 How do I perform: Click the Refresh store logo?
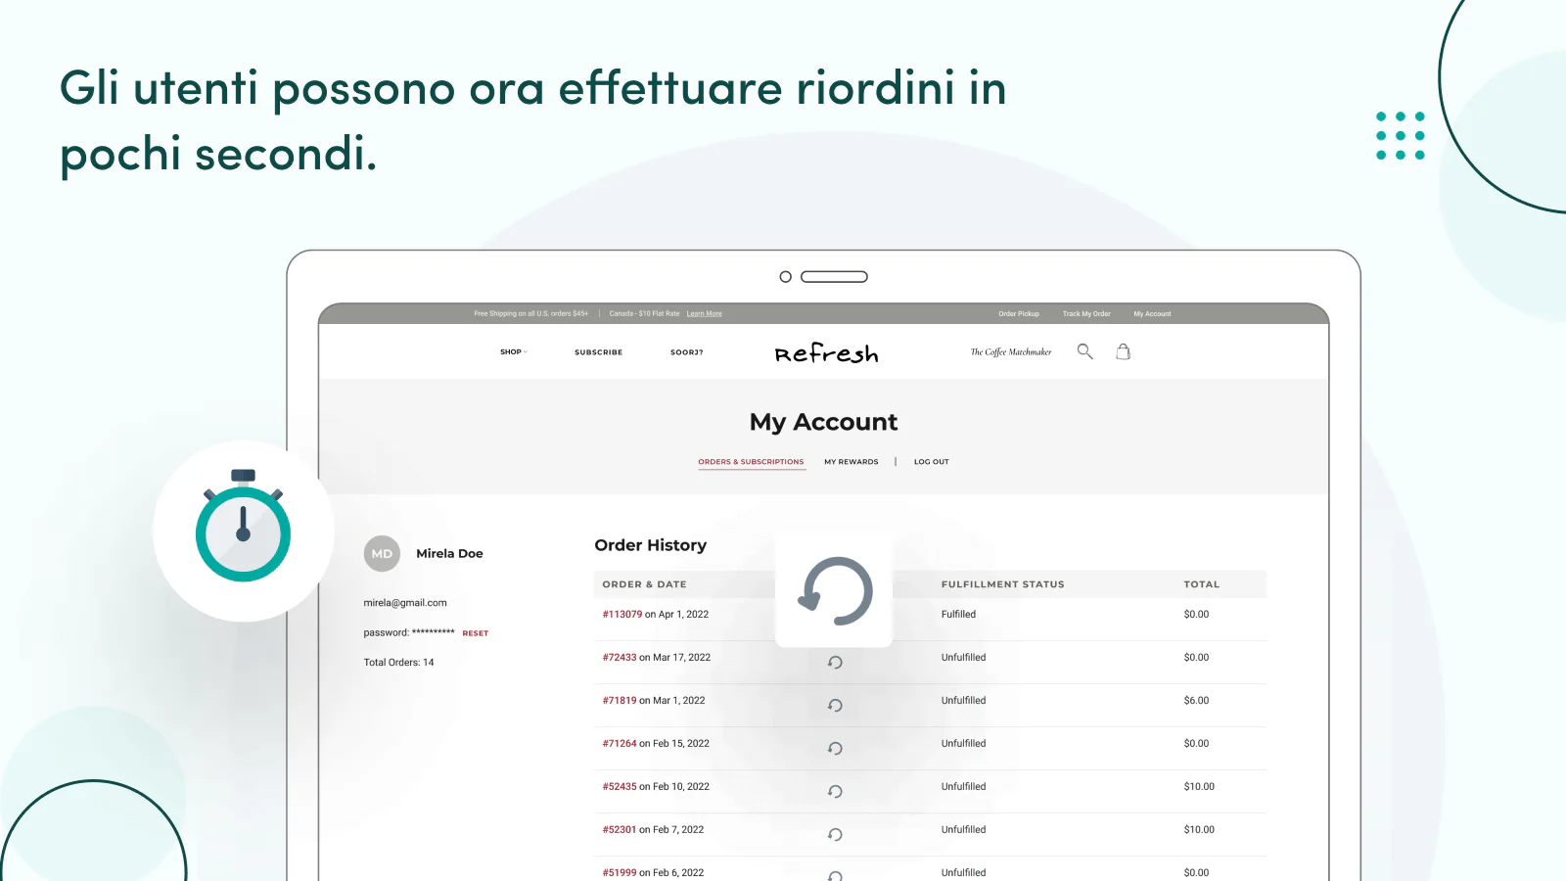tap(826, 352)
